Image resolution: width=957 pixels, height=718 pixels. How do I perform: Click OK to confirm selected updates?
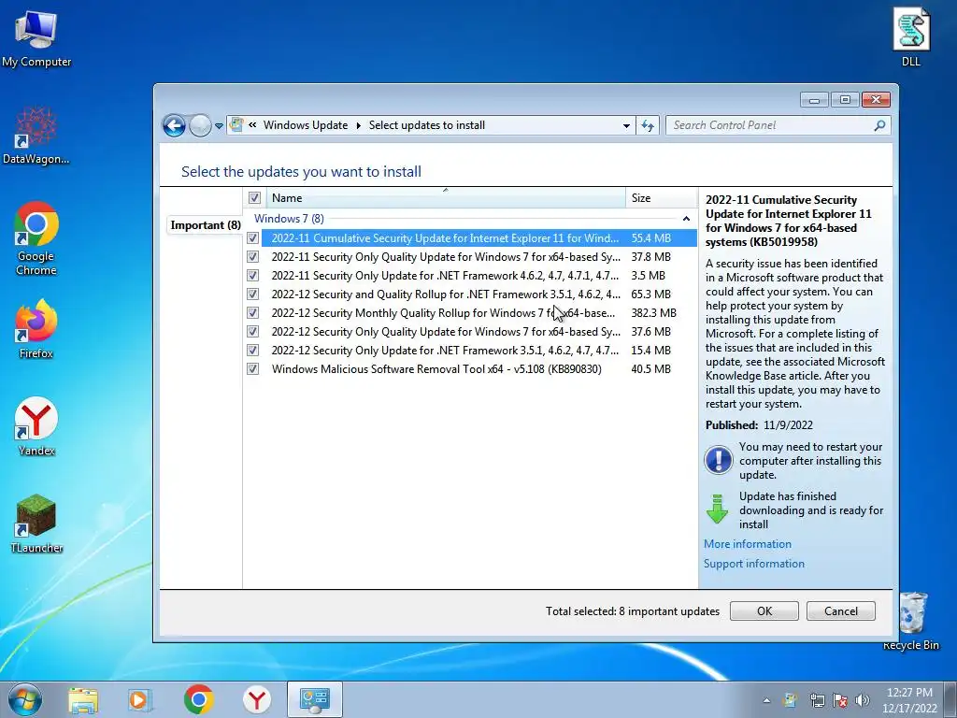[x=764, y=611]
